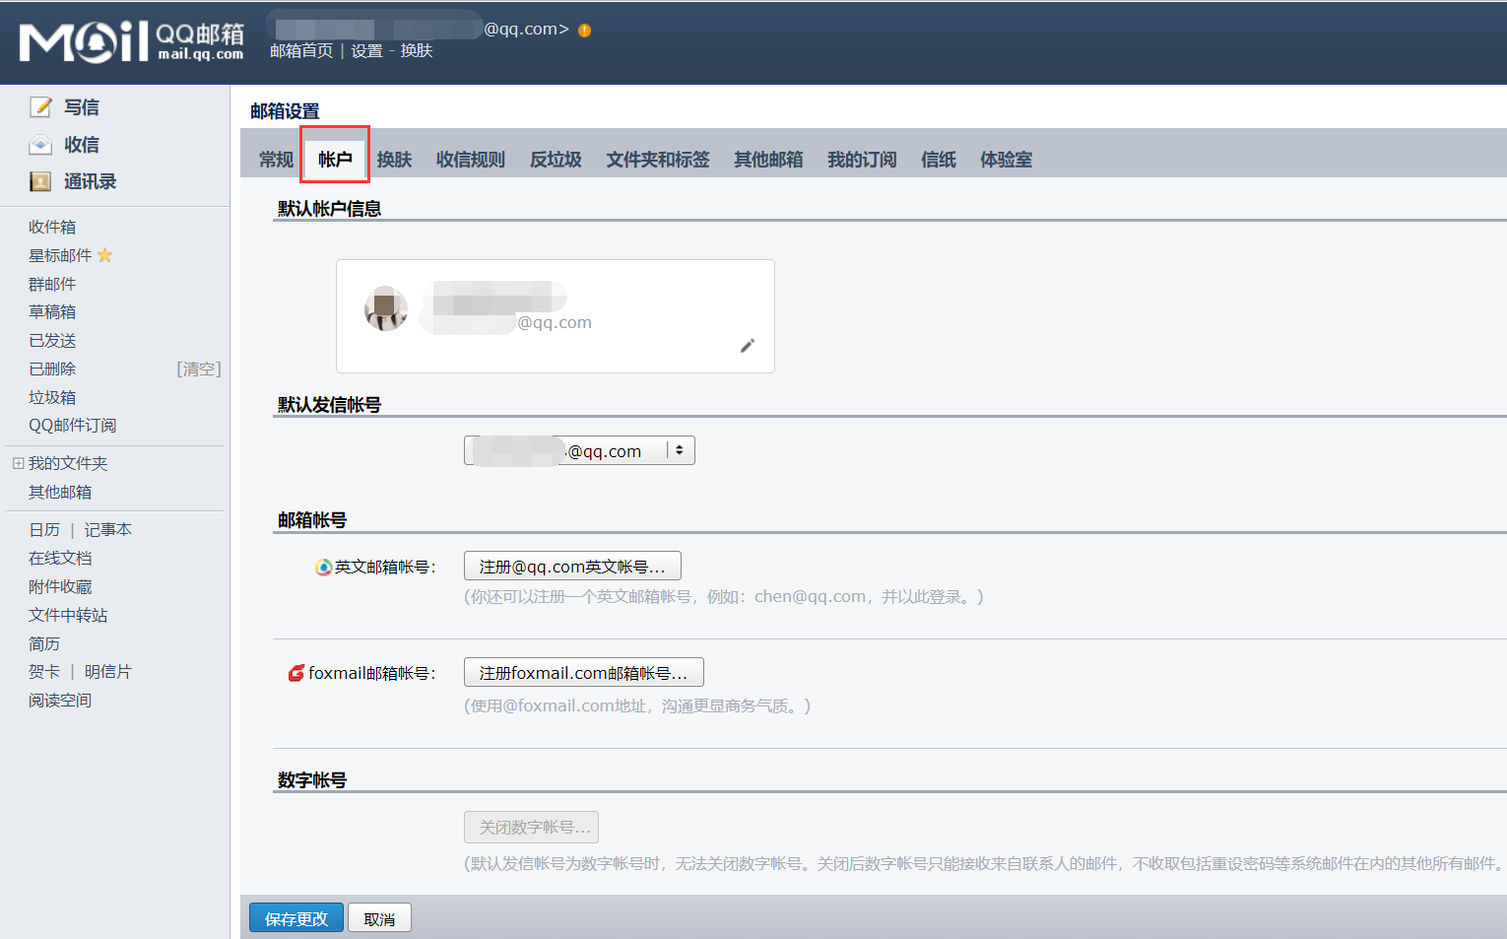Image resolution: width=1507 pixels, height=939 pixels.
Task: Open 设置 from the top menu
Action: tap(365, 50)
